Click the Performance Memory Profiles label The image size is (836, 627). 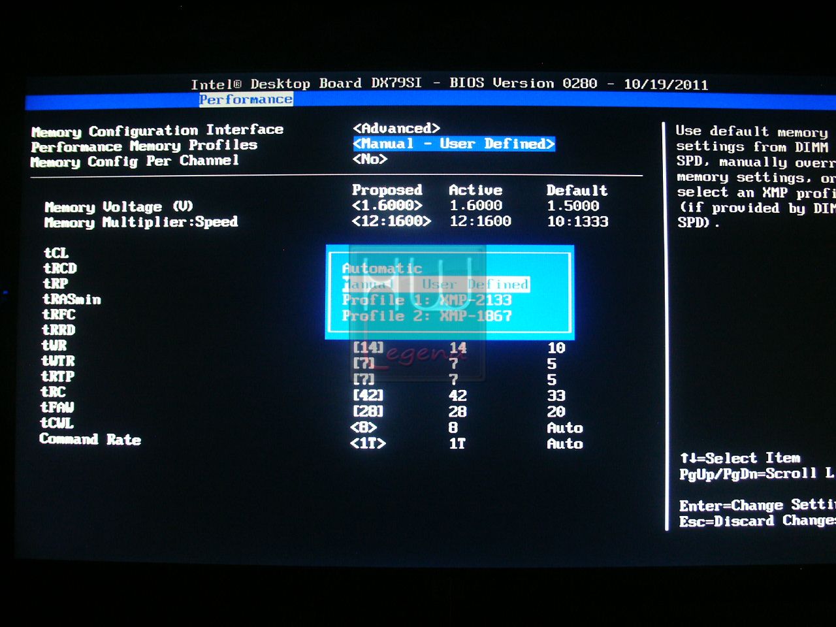click(144, 146)
